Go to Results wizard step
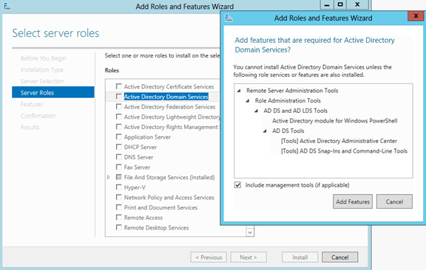Viewport: 426px width, 270px height. [x=30, y=127]
